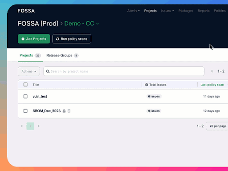Open the Policies page
This screenshot has width=228, height=171.
(x=220, y=11)
